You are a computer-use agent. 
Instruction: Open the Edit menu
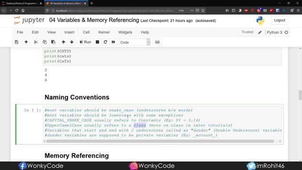[x=35, y=32]
